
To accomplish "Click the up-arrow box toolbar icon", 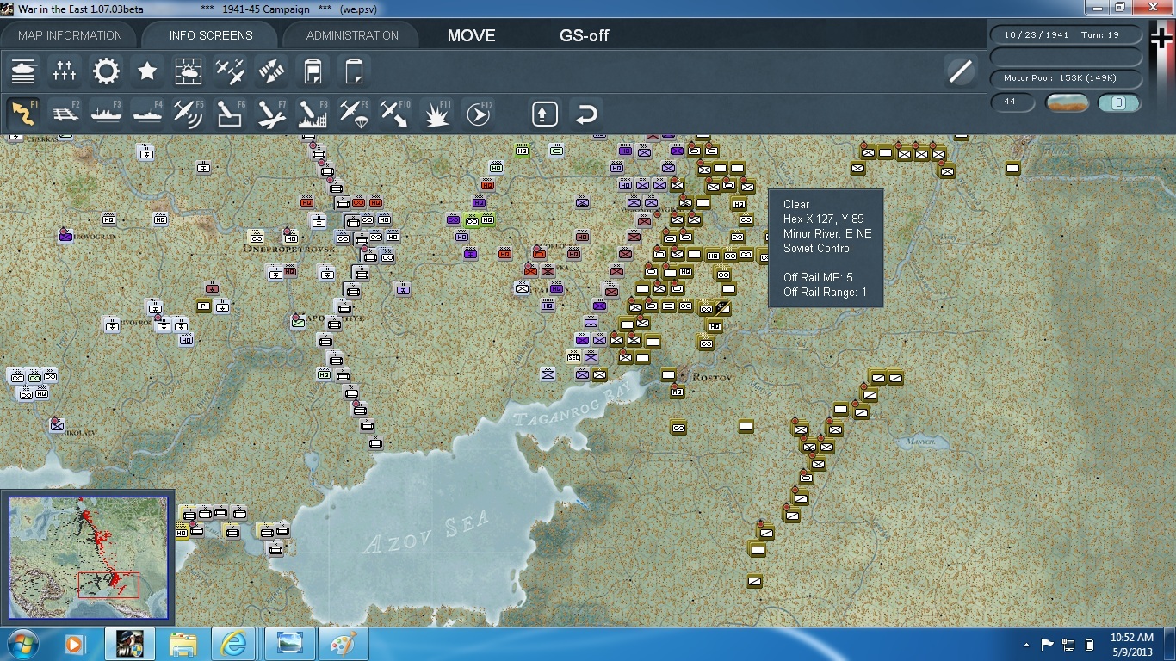I will click(x=545, y=114).
